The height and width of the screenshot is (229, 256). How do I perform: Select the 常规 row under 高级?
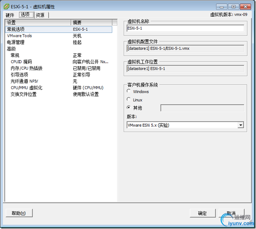(59, 55)
